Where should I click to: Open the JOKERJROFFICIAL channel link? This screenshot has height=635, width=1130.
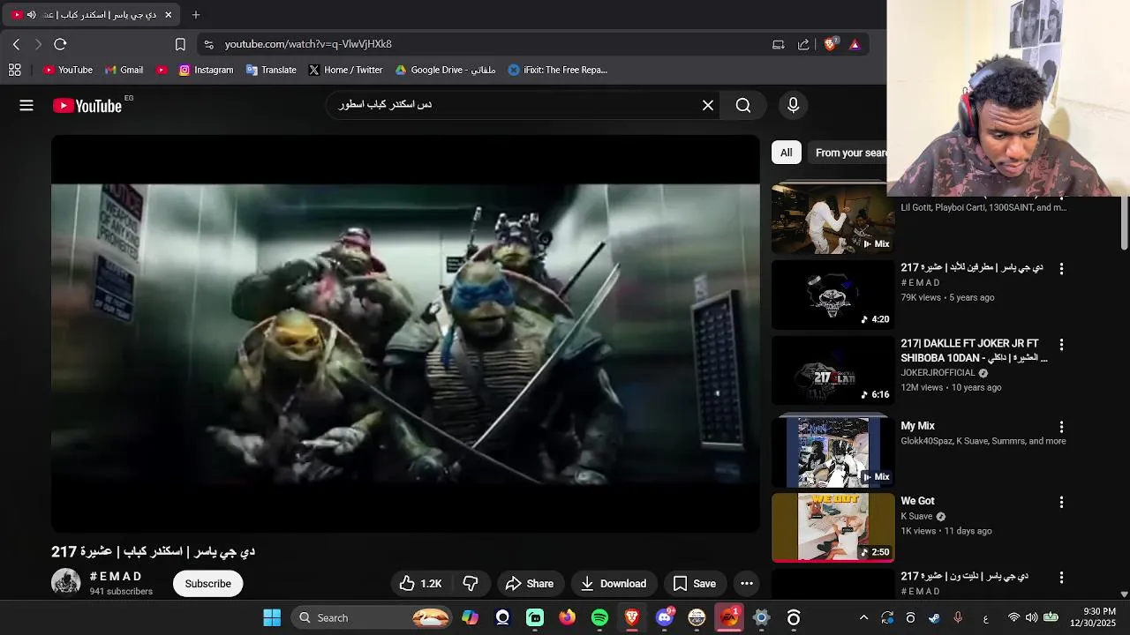coord(938,373)
